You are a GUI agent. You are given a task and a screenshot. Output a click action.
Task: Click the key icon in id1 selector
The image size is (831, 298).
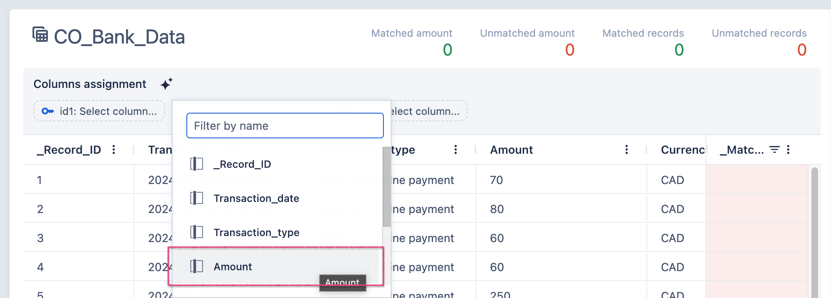47,111
